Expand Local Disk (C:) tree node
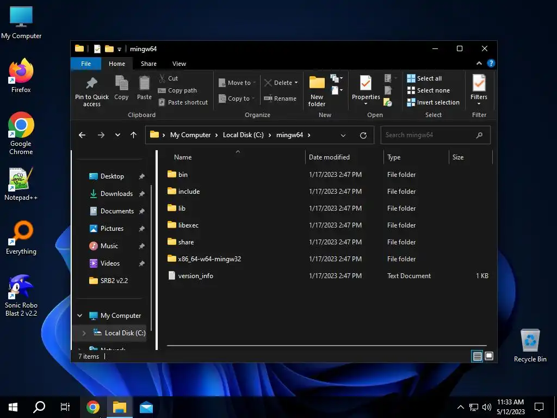 pyautogui.click(x=84, y=333)
